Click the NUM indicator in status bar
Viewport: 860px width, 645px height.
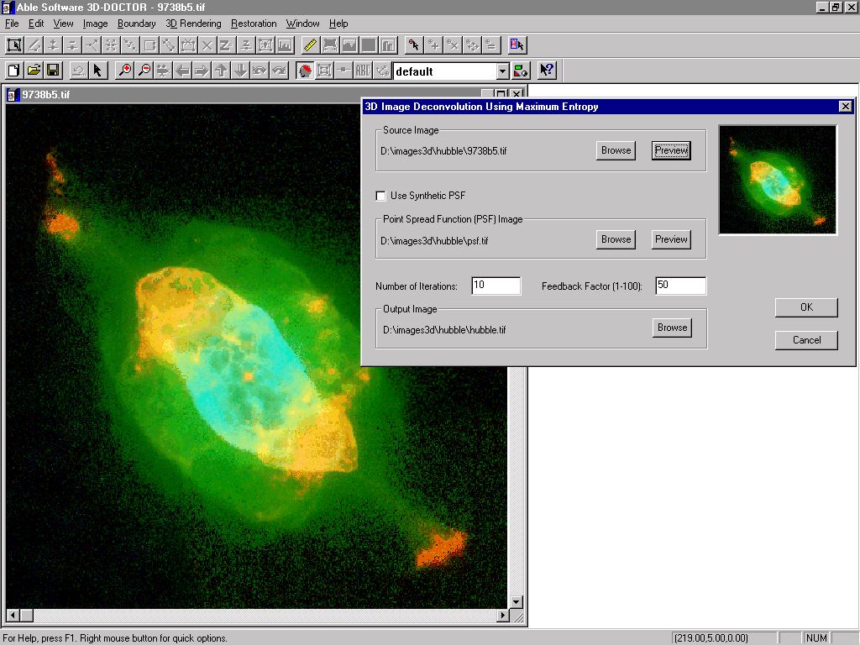point(816,638)
